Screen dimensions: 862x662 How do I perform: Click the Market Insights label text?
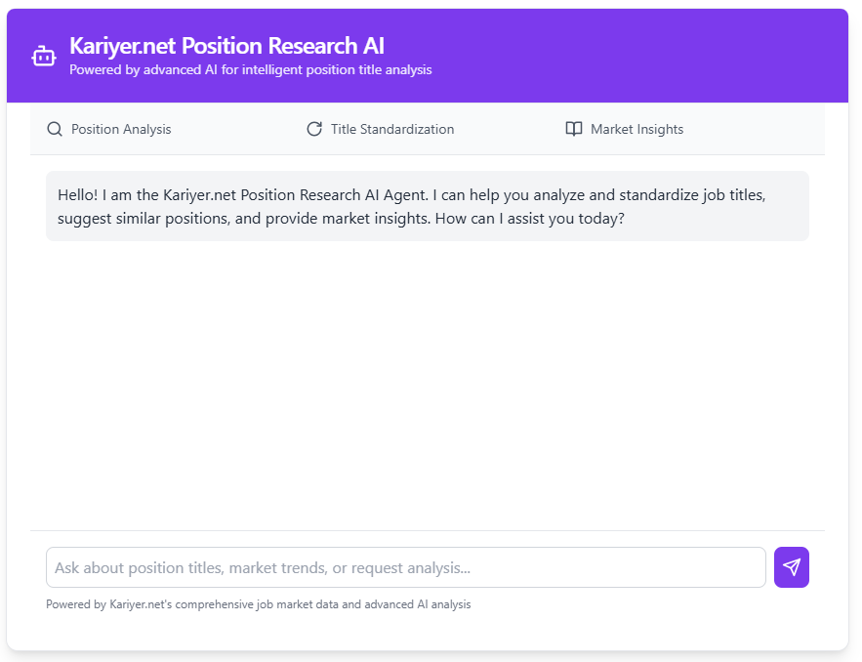(x=637, y=128)
